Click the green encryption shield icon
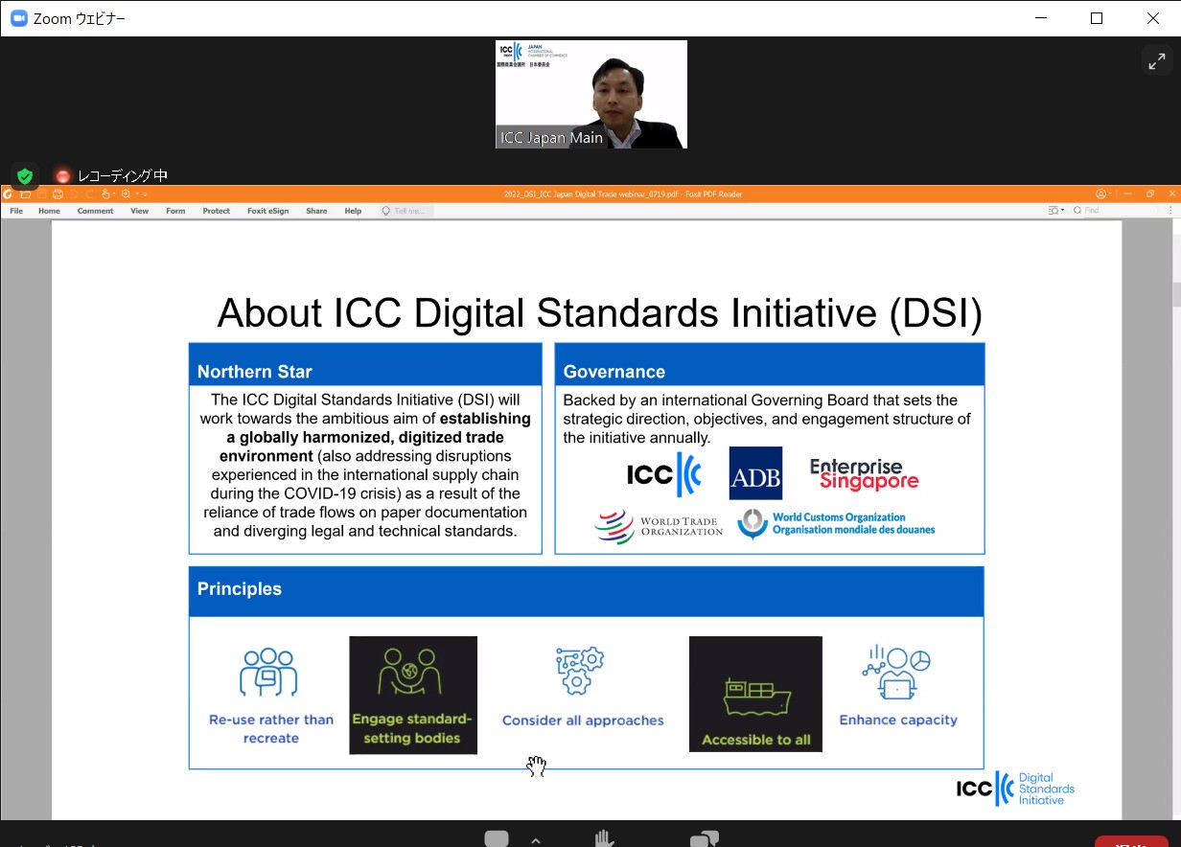Screen dimensions: 1181x847 click(x=25, y=175)
